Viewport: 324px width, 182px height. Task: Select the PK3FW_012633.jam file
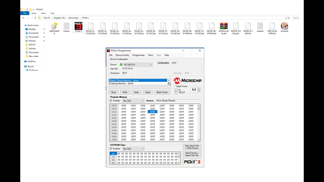point(236,29)
